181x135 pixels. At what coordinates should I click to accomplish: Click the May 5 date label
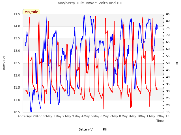88,116
